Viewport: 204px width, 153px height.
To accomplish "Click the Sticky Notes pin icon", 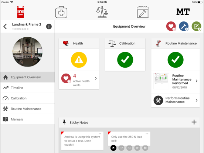I will pos(64,122).
